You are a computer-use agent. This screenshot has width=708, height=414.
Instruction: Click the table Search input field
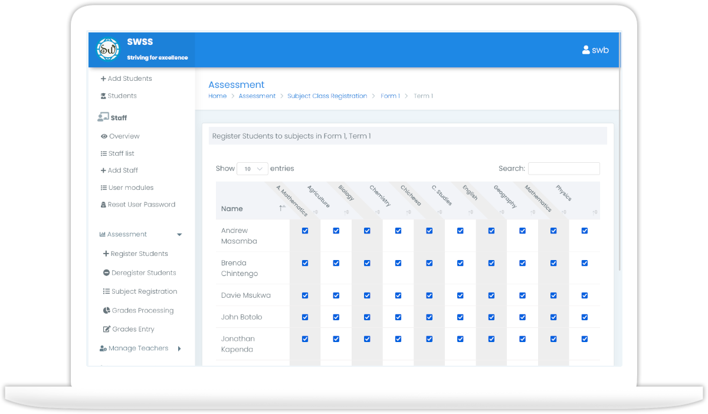click(x=563, y=169)
